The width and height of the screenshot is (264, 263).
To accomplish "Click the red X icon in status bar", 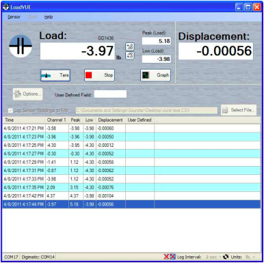I will pos(166,257).
